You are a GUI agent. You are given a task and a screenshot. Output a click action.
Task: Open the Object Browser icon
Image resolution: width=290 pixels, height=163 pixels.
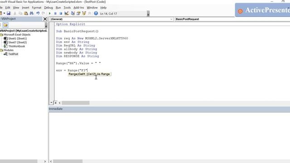[84, 13]
